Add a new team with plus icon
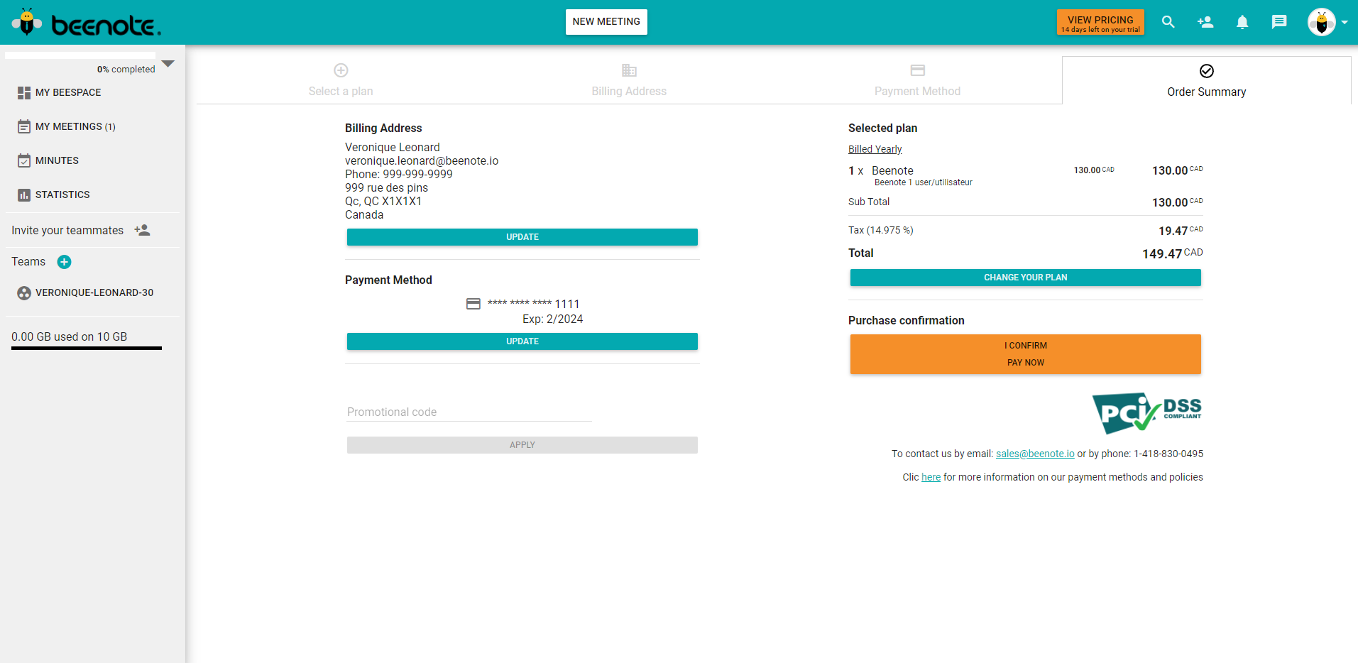This screenshot has height=663, width=1358. click(64, 262)
